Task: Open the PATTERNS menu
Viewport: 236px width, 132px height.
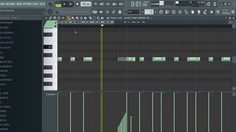Action: click(11, 4)
